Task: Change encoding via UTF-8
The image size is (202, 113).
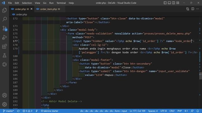Action: pos(163,111)
